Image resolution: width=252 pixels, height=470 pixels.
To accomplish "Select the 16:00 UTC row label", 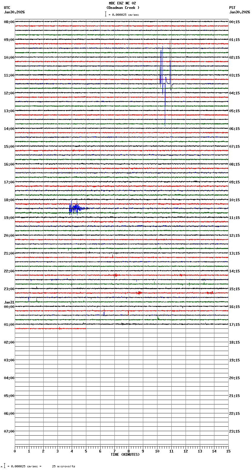I will point(9,164).
